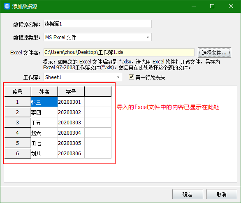The height and width of the screenshot is (203, 241).
Task: Maximize the 添加数据源 window
Action: point(212,6)
